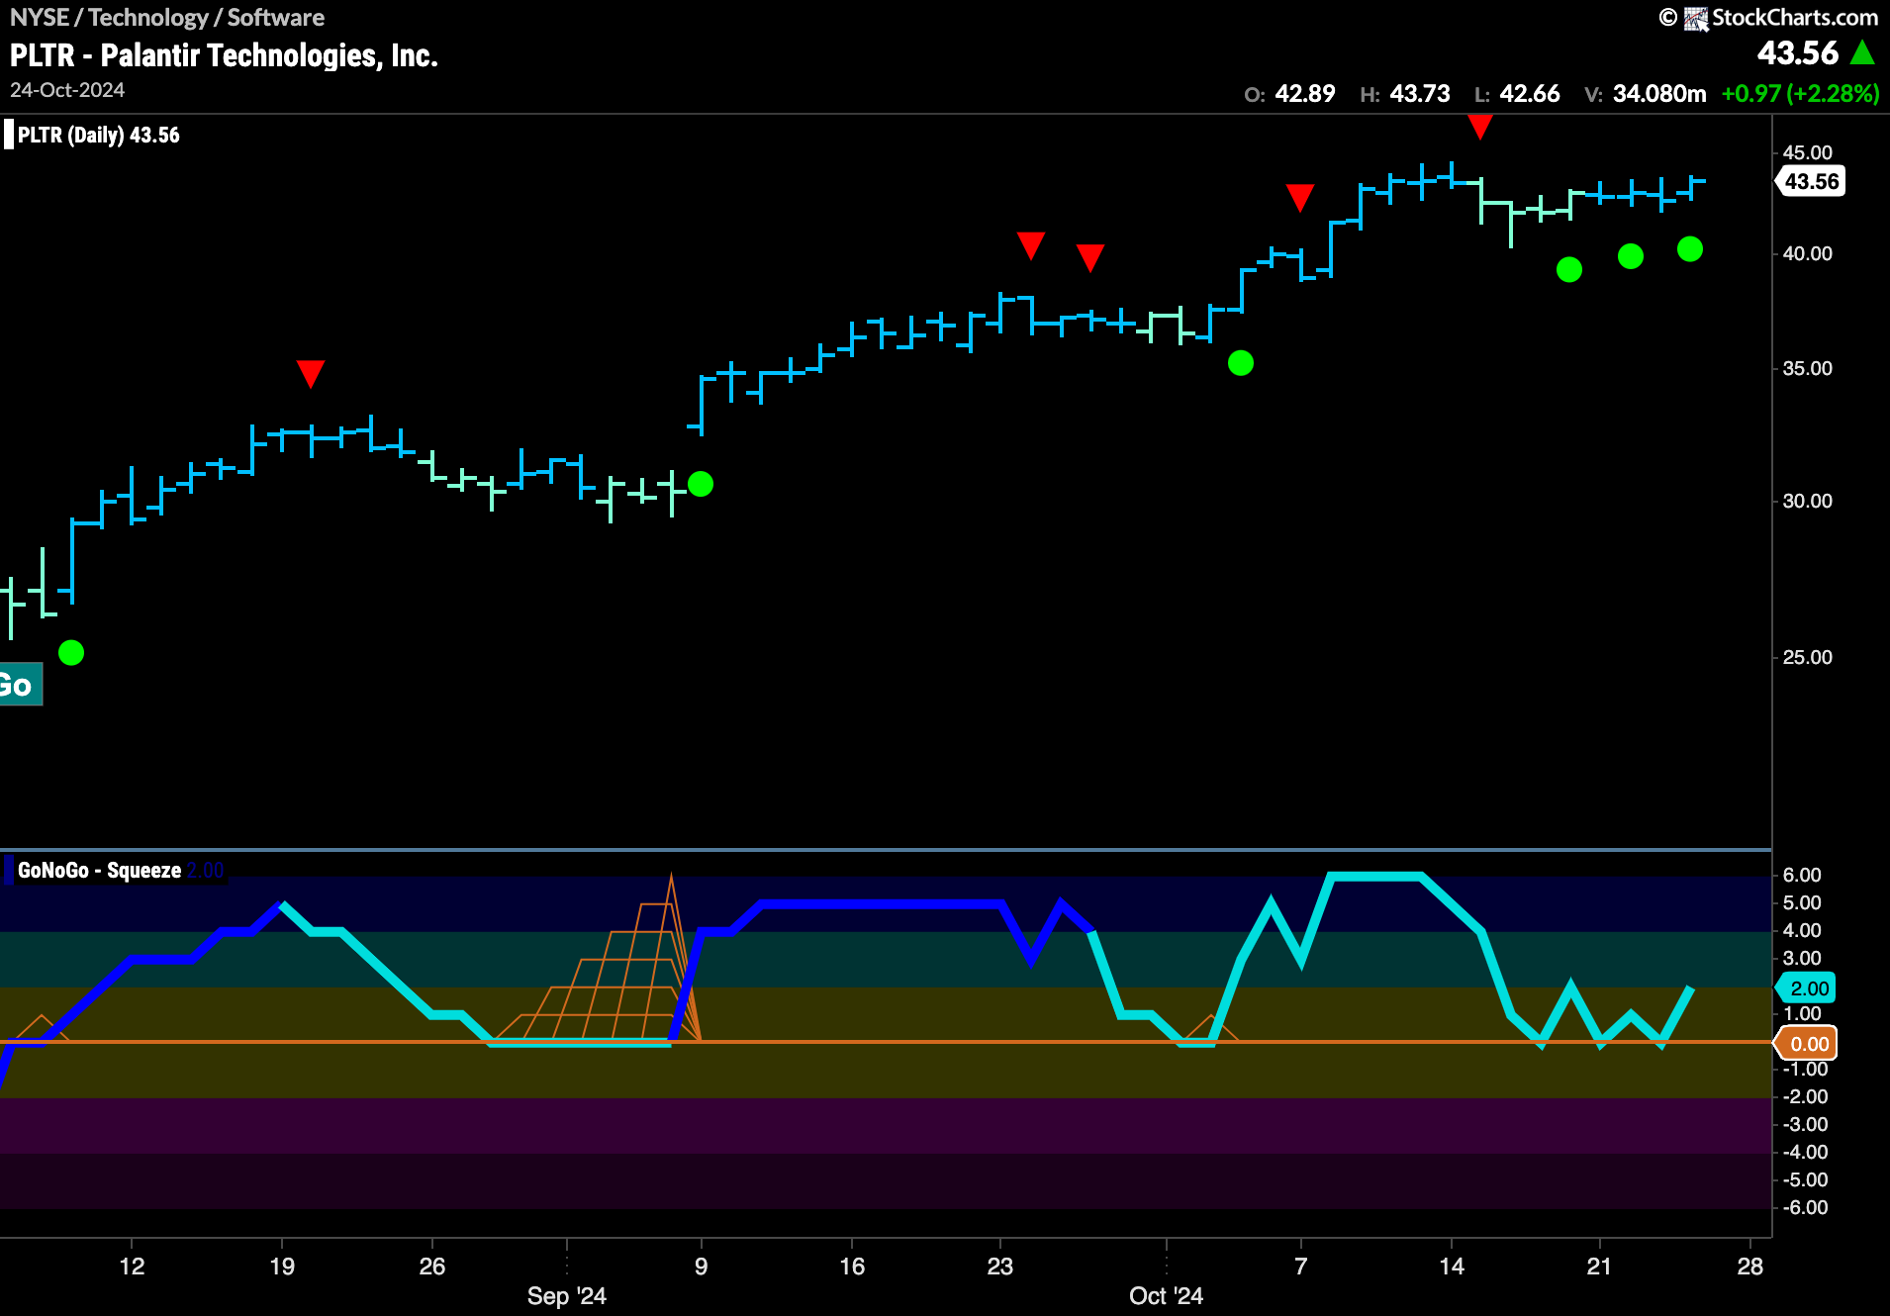The height and width of the screenshot is (1316, 1890).
Task: Click the +0.97 (+2.28%) change text
Action: click(x=1801, y=94)
